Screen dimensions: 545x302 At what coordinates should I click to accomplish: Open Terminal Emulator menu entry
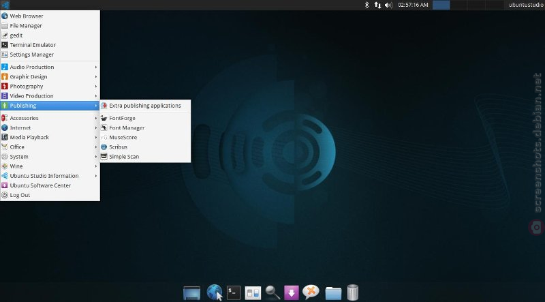point(50,45)
